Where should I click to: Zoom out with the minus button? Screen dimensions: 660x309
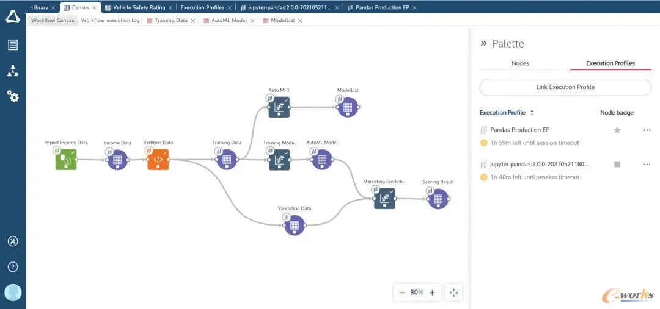pos(402,293)
